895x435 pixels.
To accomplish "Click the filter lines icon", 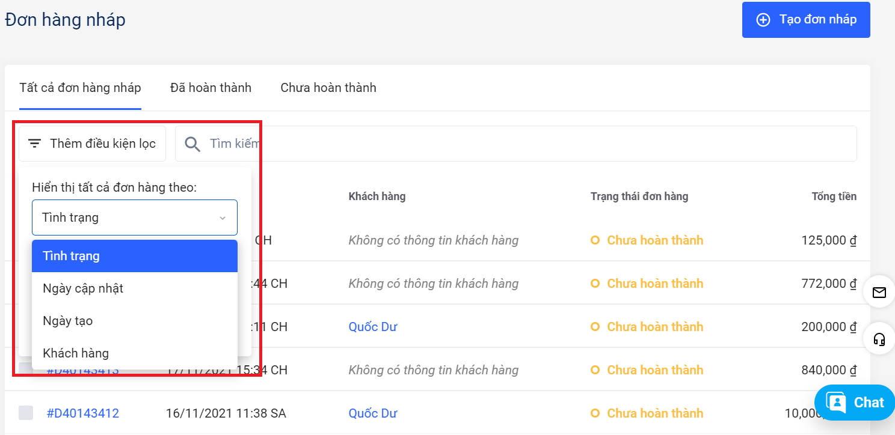I will [35, 144].
